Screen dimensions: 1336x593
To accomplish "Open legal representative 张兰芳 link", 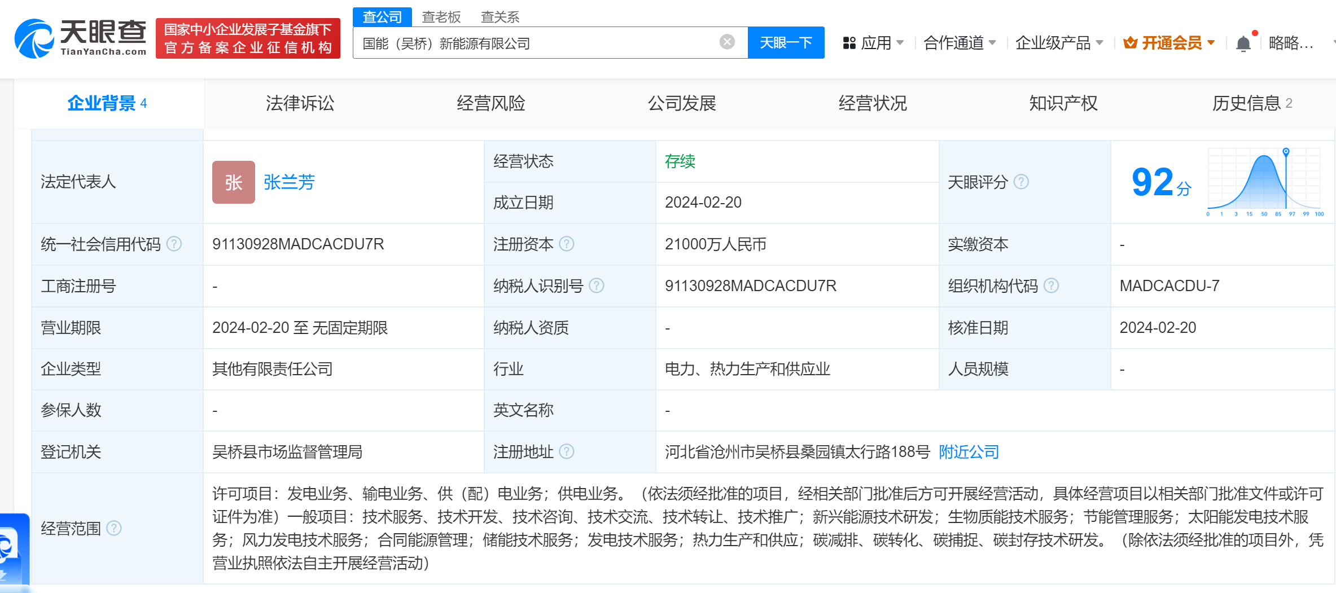I will (x=289, y=182).
